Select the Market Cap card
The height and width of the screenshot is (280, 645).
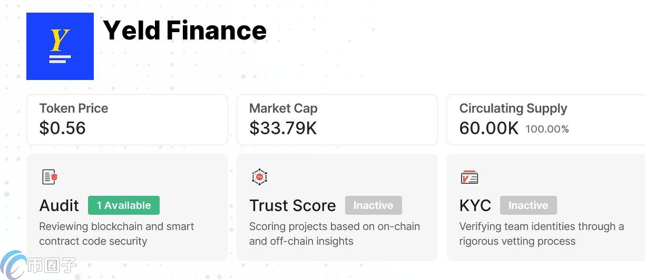337,119
